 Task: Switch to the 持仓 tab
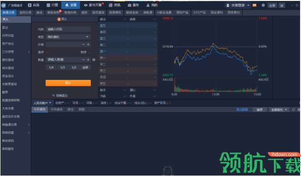(x=70, y=109)
